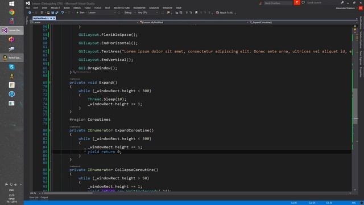This screenshot has height=205, width=364.
Task: Open the TOOLS menu
Action: (98, 8)
